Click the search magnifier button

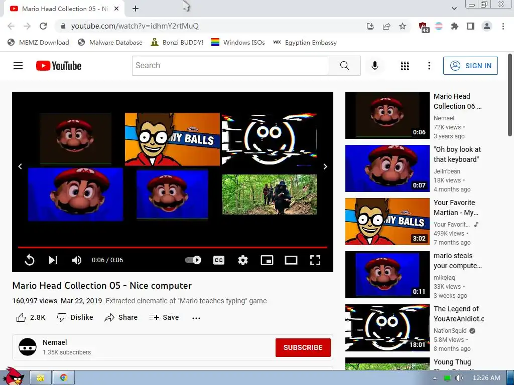point(345,66)
